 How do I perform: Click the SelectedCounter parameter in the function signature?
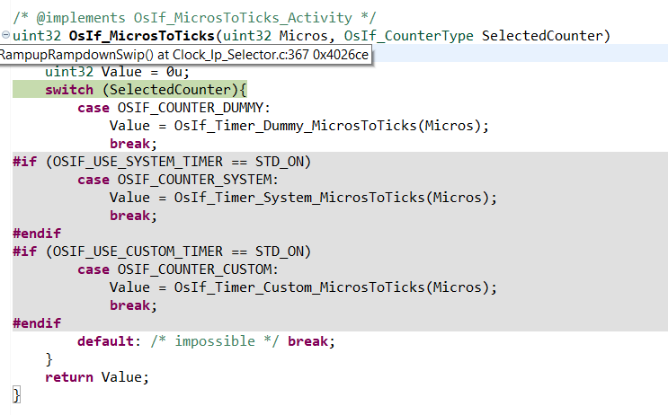(546, 36)
